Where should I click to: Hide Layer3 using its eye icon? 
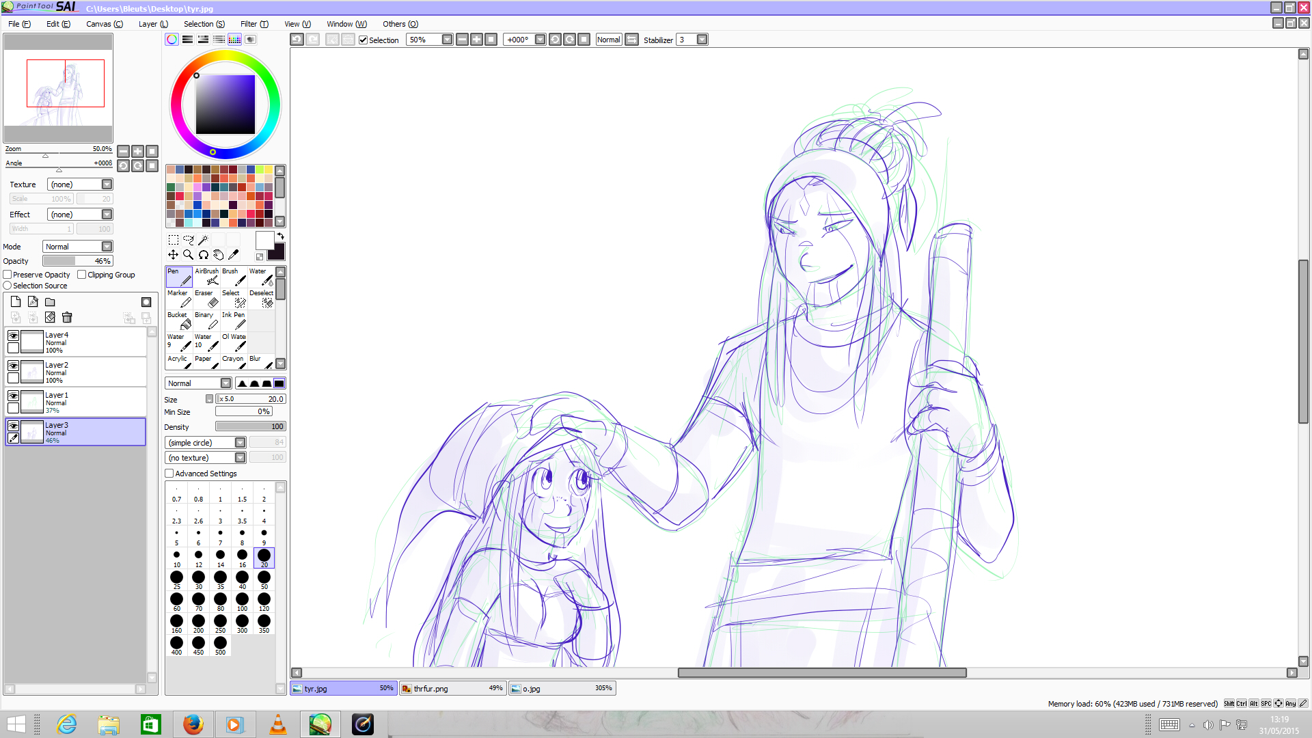pyautogui.click(x=13, y=426)
